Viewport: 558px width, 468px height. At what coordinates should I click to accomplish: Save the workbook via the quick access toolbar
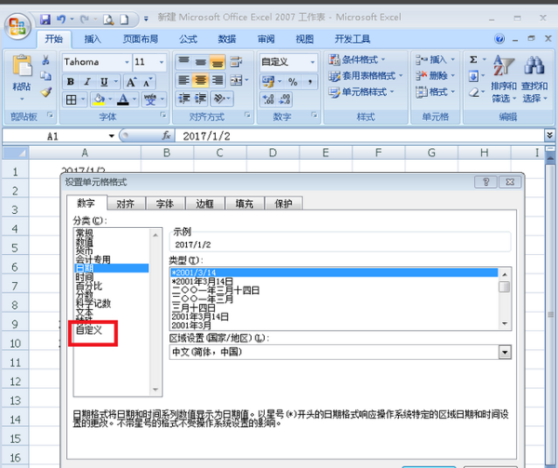click(x=46, y=20)
